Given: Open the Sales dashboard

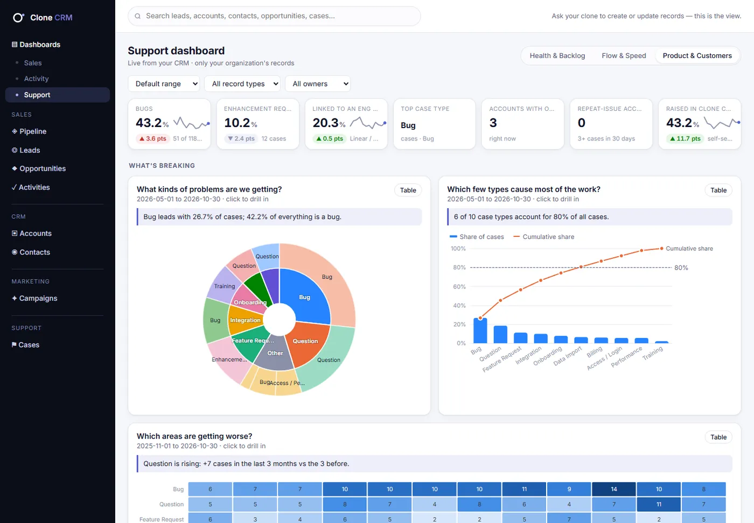Looking at the screenshot, I should click(x=58, y=63).
